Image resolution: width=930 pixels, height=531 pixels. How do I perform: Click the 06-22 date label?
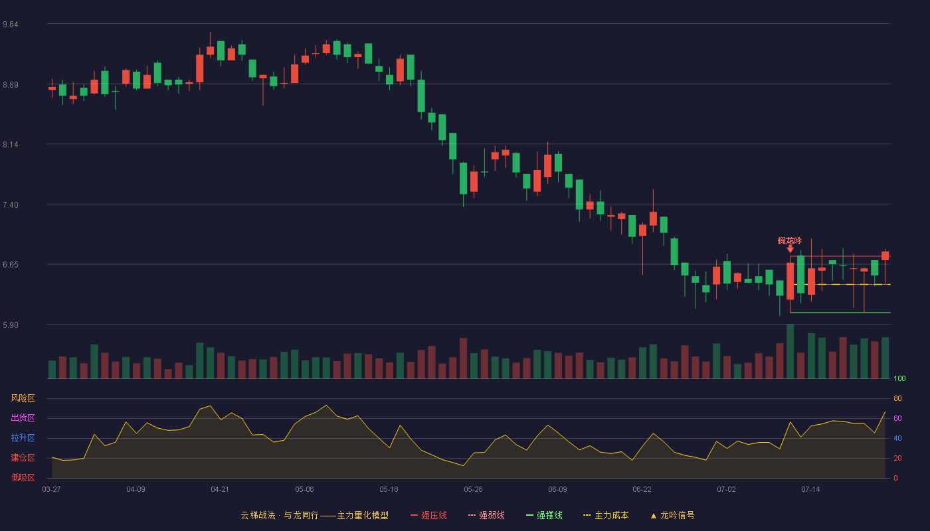coord(642,489)
